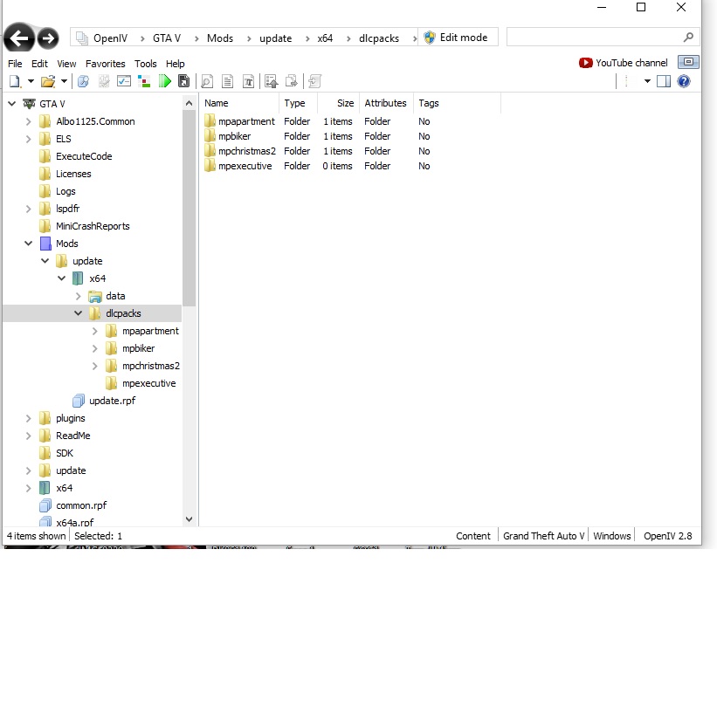Open the Favorites menu

coord(106,64)
